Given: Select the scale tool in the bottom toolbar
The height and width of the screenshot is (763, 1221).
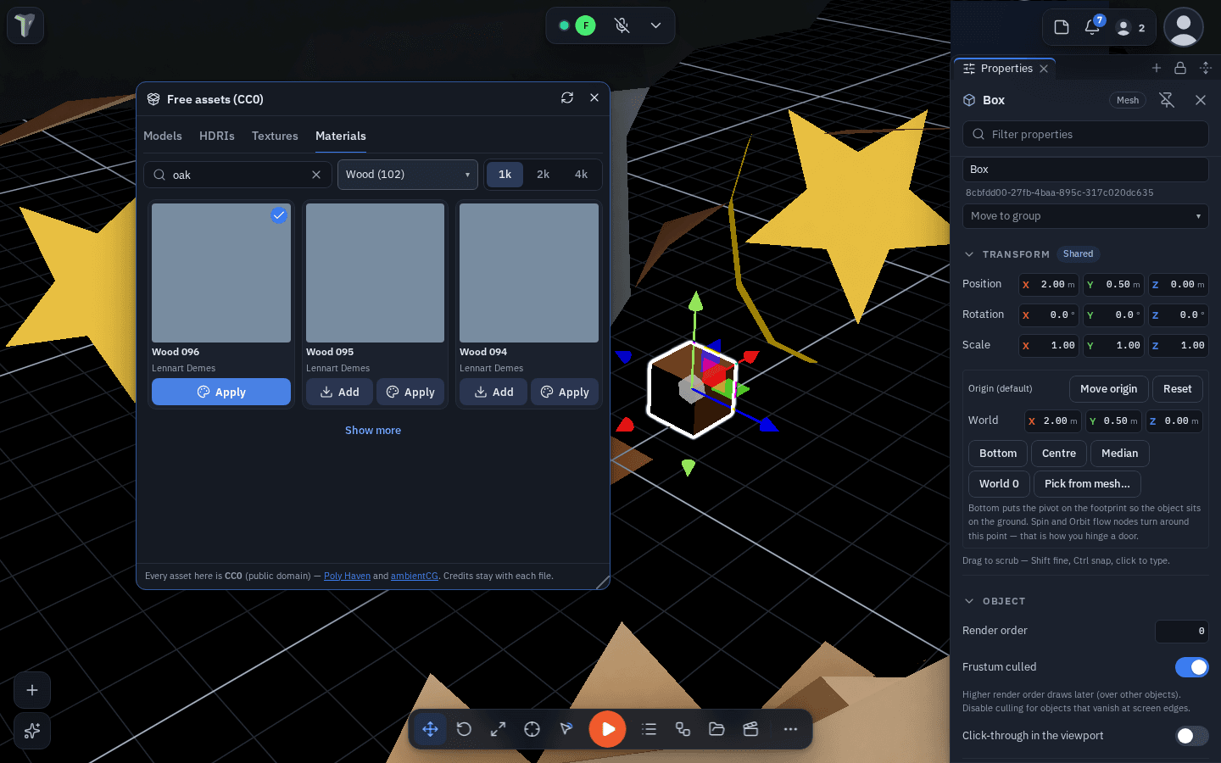Looking at the screenshot, I should [x=498, y=729].
